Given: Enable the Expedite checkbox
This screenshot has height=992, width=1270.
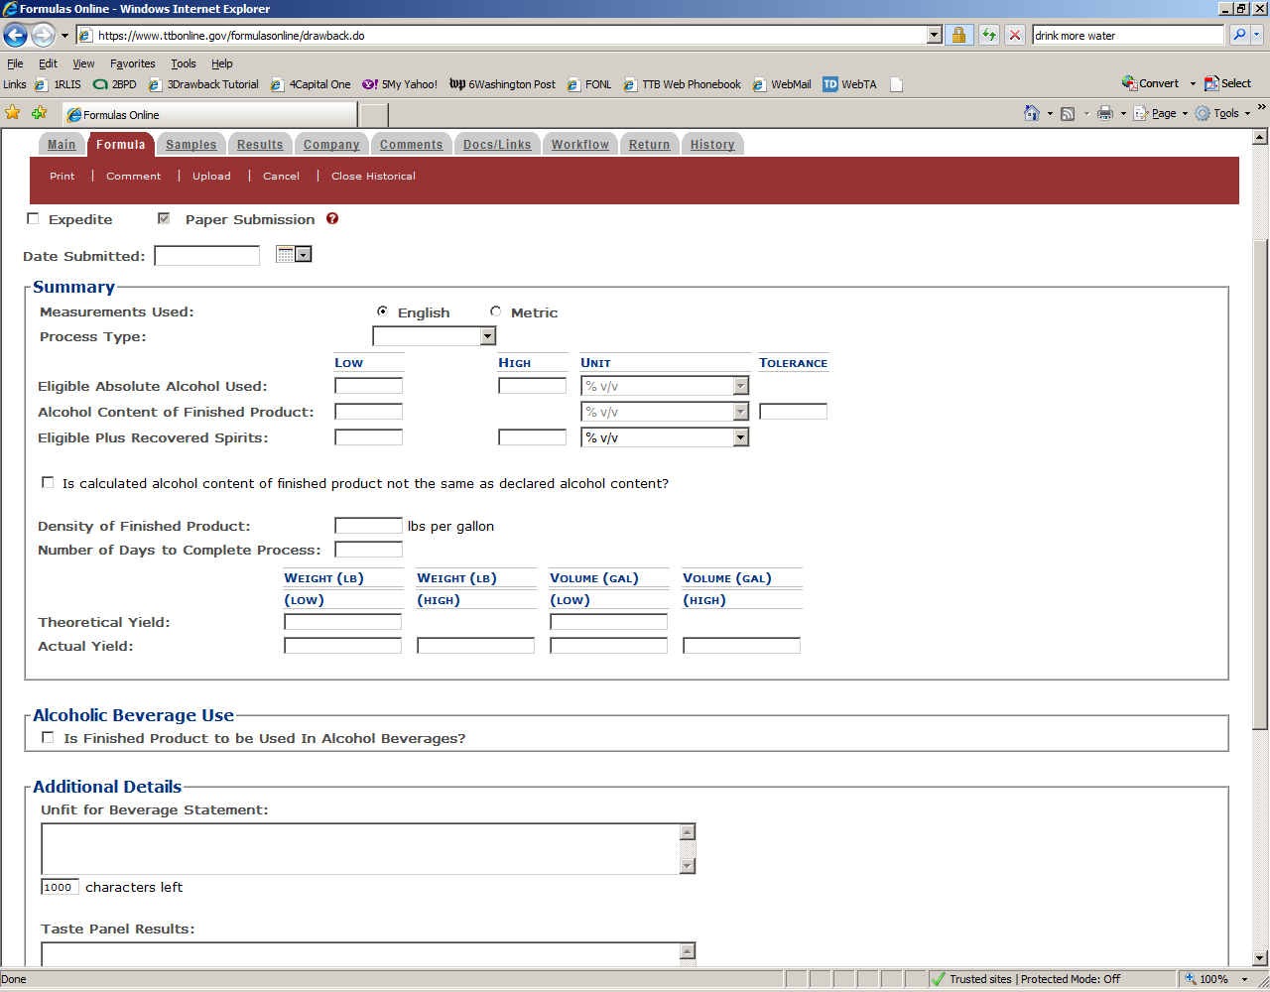Looking at the screenshot, I should (x=34, y=219).
